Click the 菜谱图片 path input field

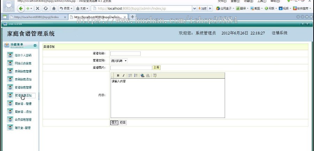[x=131, y=68]
